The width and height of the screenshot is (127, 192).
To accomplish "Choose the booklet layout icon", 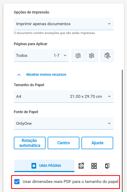I will point(107,166).
